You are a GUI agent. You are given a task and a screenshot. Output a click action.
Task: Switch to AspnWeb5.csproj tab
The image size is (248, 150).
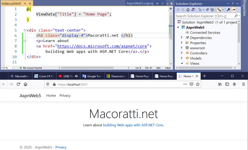pyautogui.click(x=140, y=3)
